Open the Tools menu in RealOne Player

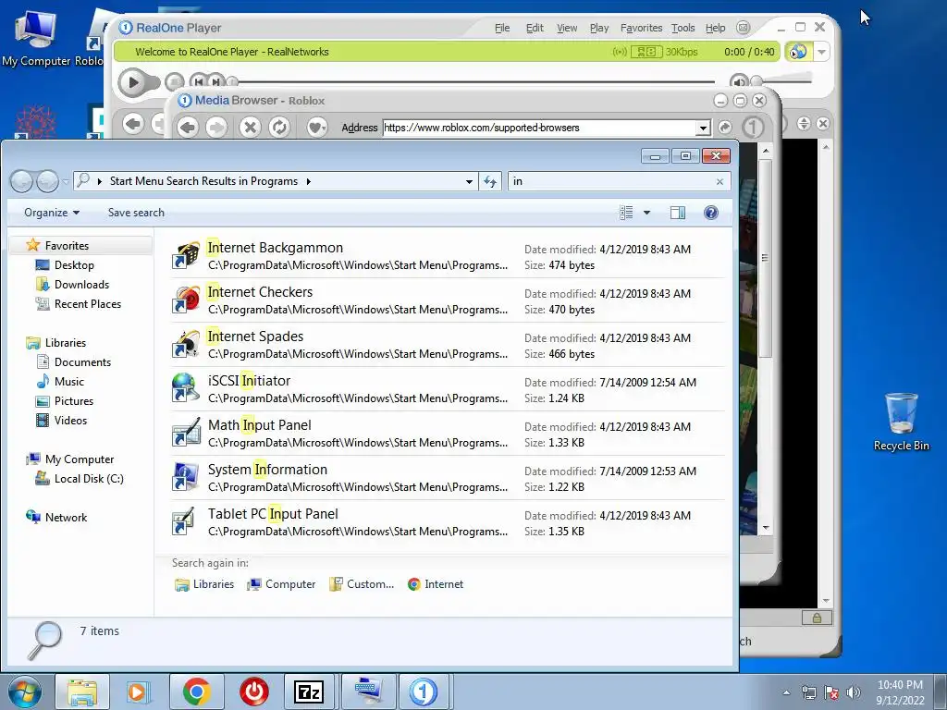[x=683, y=28]
